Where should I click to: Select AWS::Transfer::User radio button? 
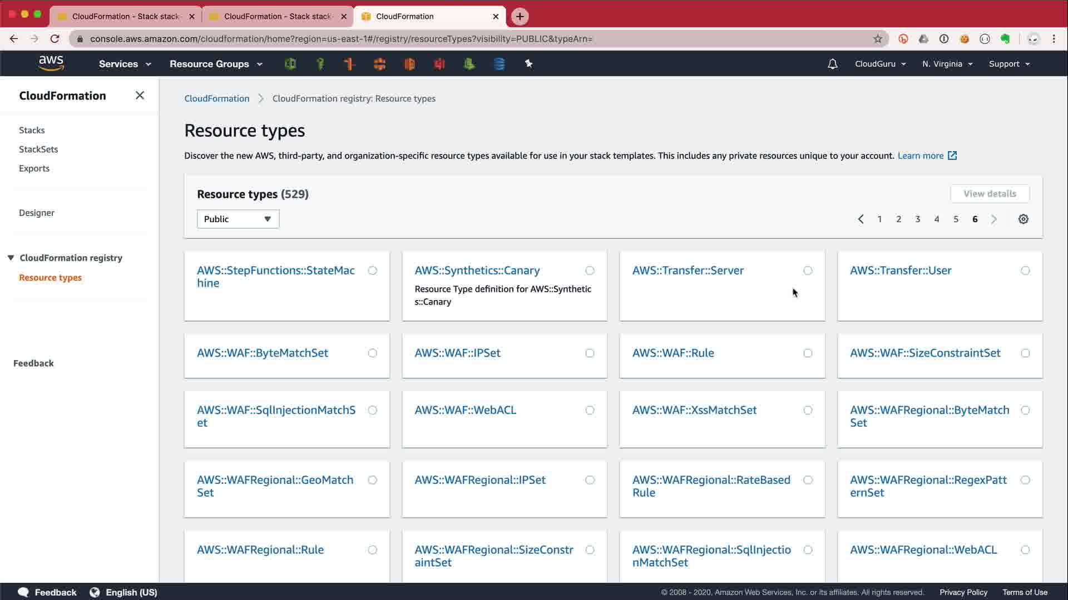1025,271
